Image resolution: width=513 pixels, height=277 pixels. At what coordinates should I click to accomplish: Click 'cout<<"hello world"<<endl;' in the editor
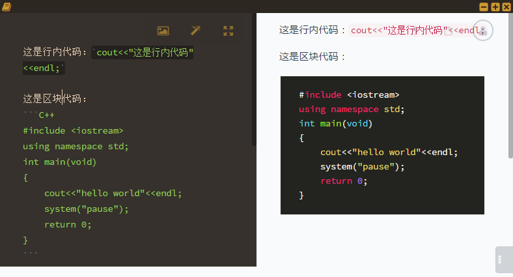(113, 194)
